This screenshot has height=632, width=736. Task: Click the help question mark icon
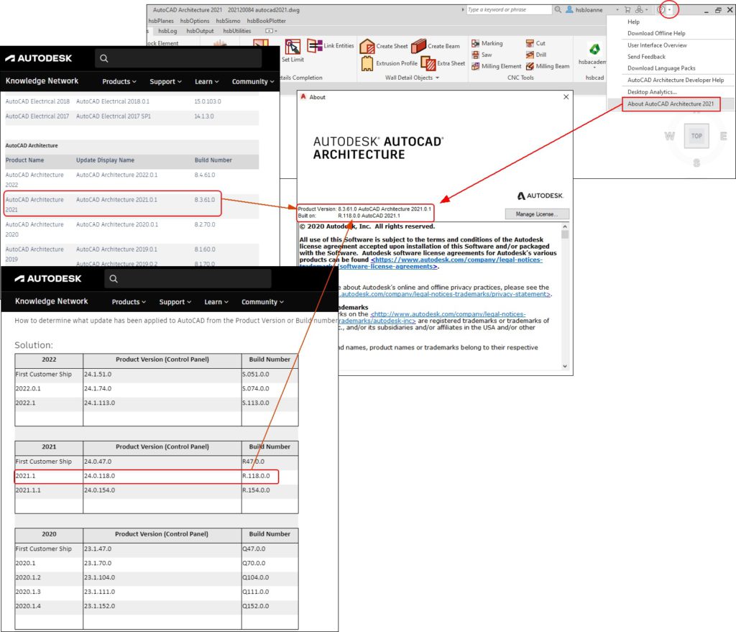click(662, 9)
